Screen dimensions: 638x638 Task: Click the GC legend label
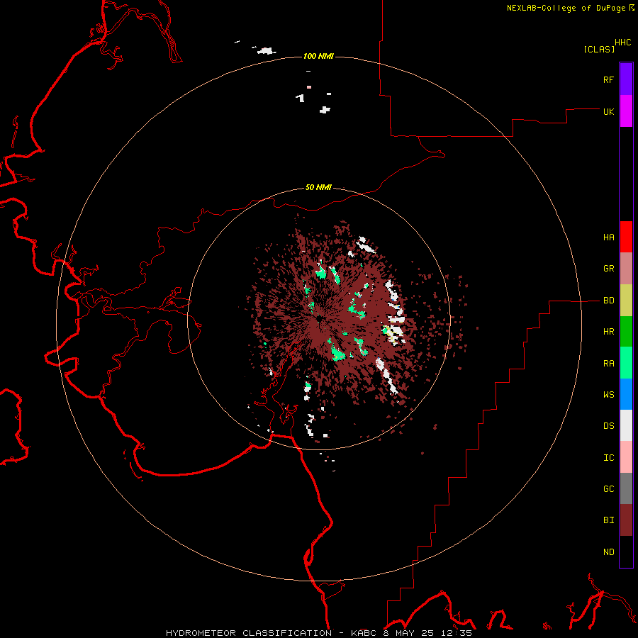608,489
